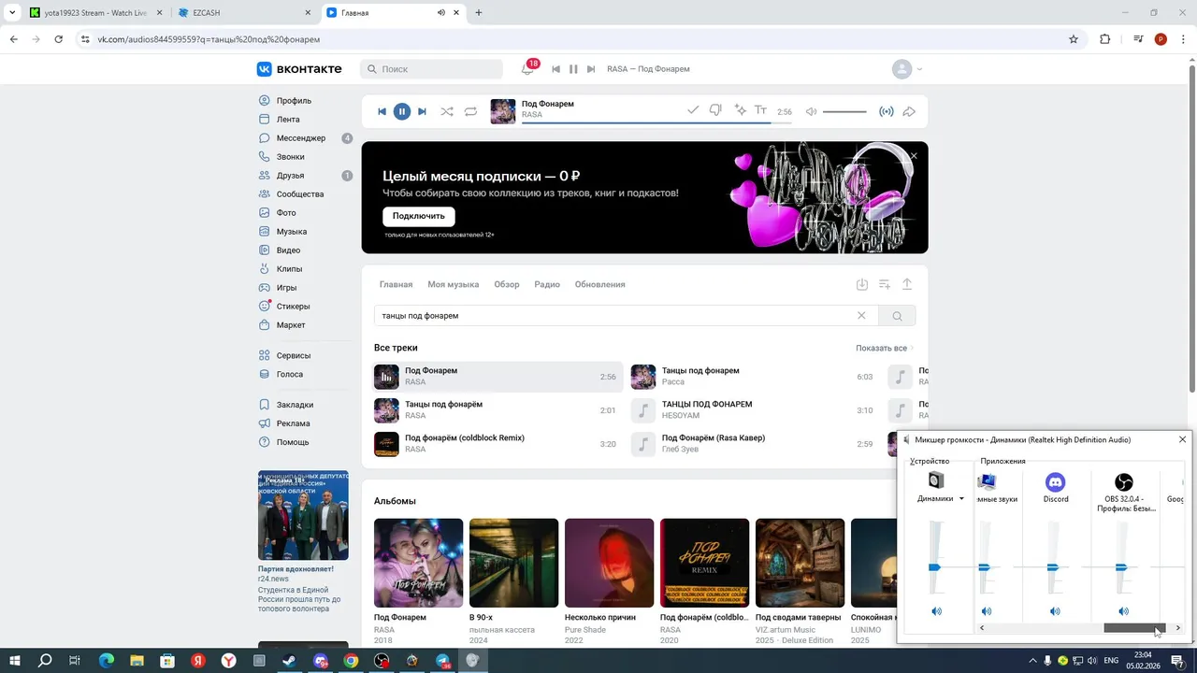Click the VK search field
Viewport: 1197px width, 673px height.
click(431, 69)
